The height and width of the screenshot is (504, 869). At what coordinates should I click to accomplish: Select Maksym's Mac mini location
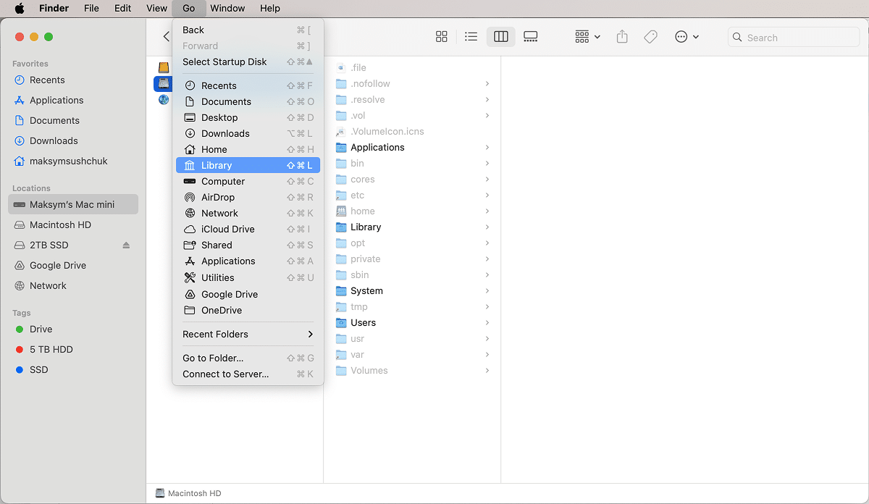(72, 204)
